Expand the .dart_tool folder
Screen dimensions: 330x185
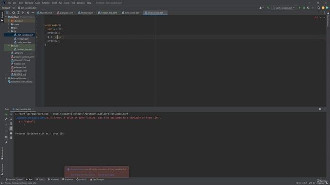9,21
